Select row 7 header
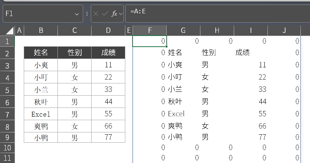 7,114
